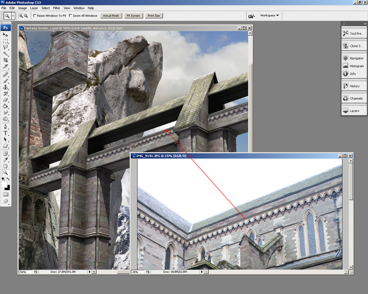The width and height of the screenshot is (368, 294).
Task: Select the Crop tool
Action: pyautogui.click(x=5, y=60)
